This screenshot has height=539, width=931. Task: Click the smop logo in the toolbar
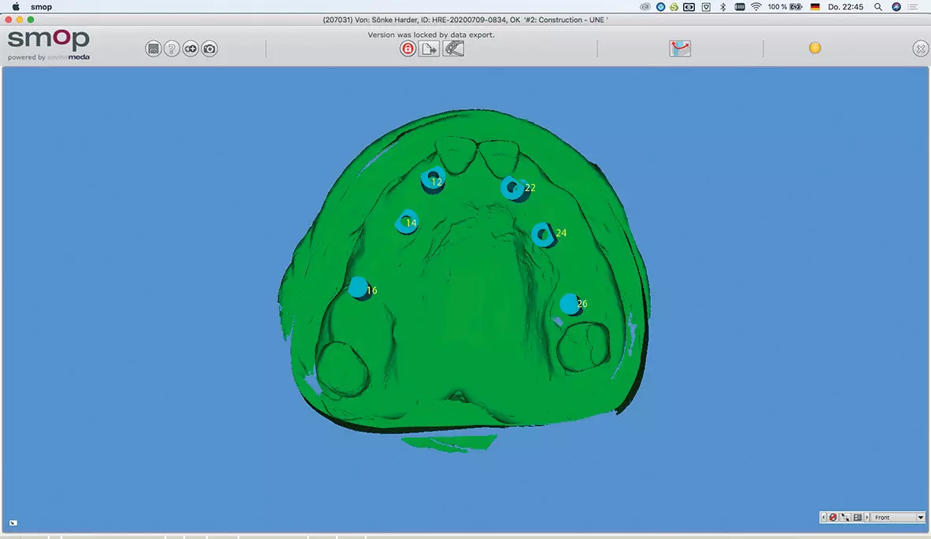[49, 45]
